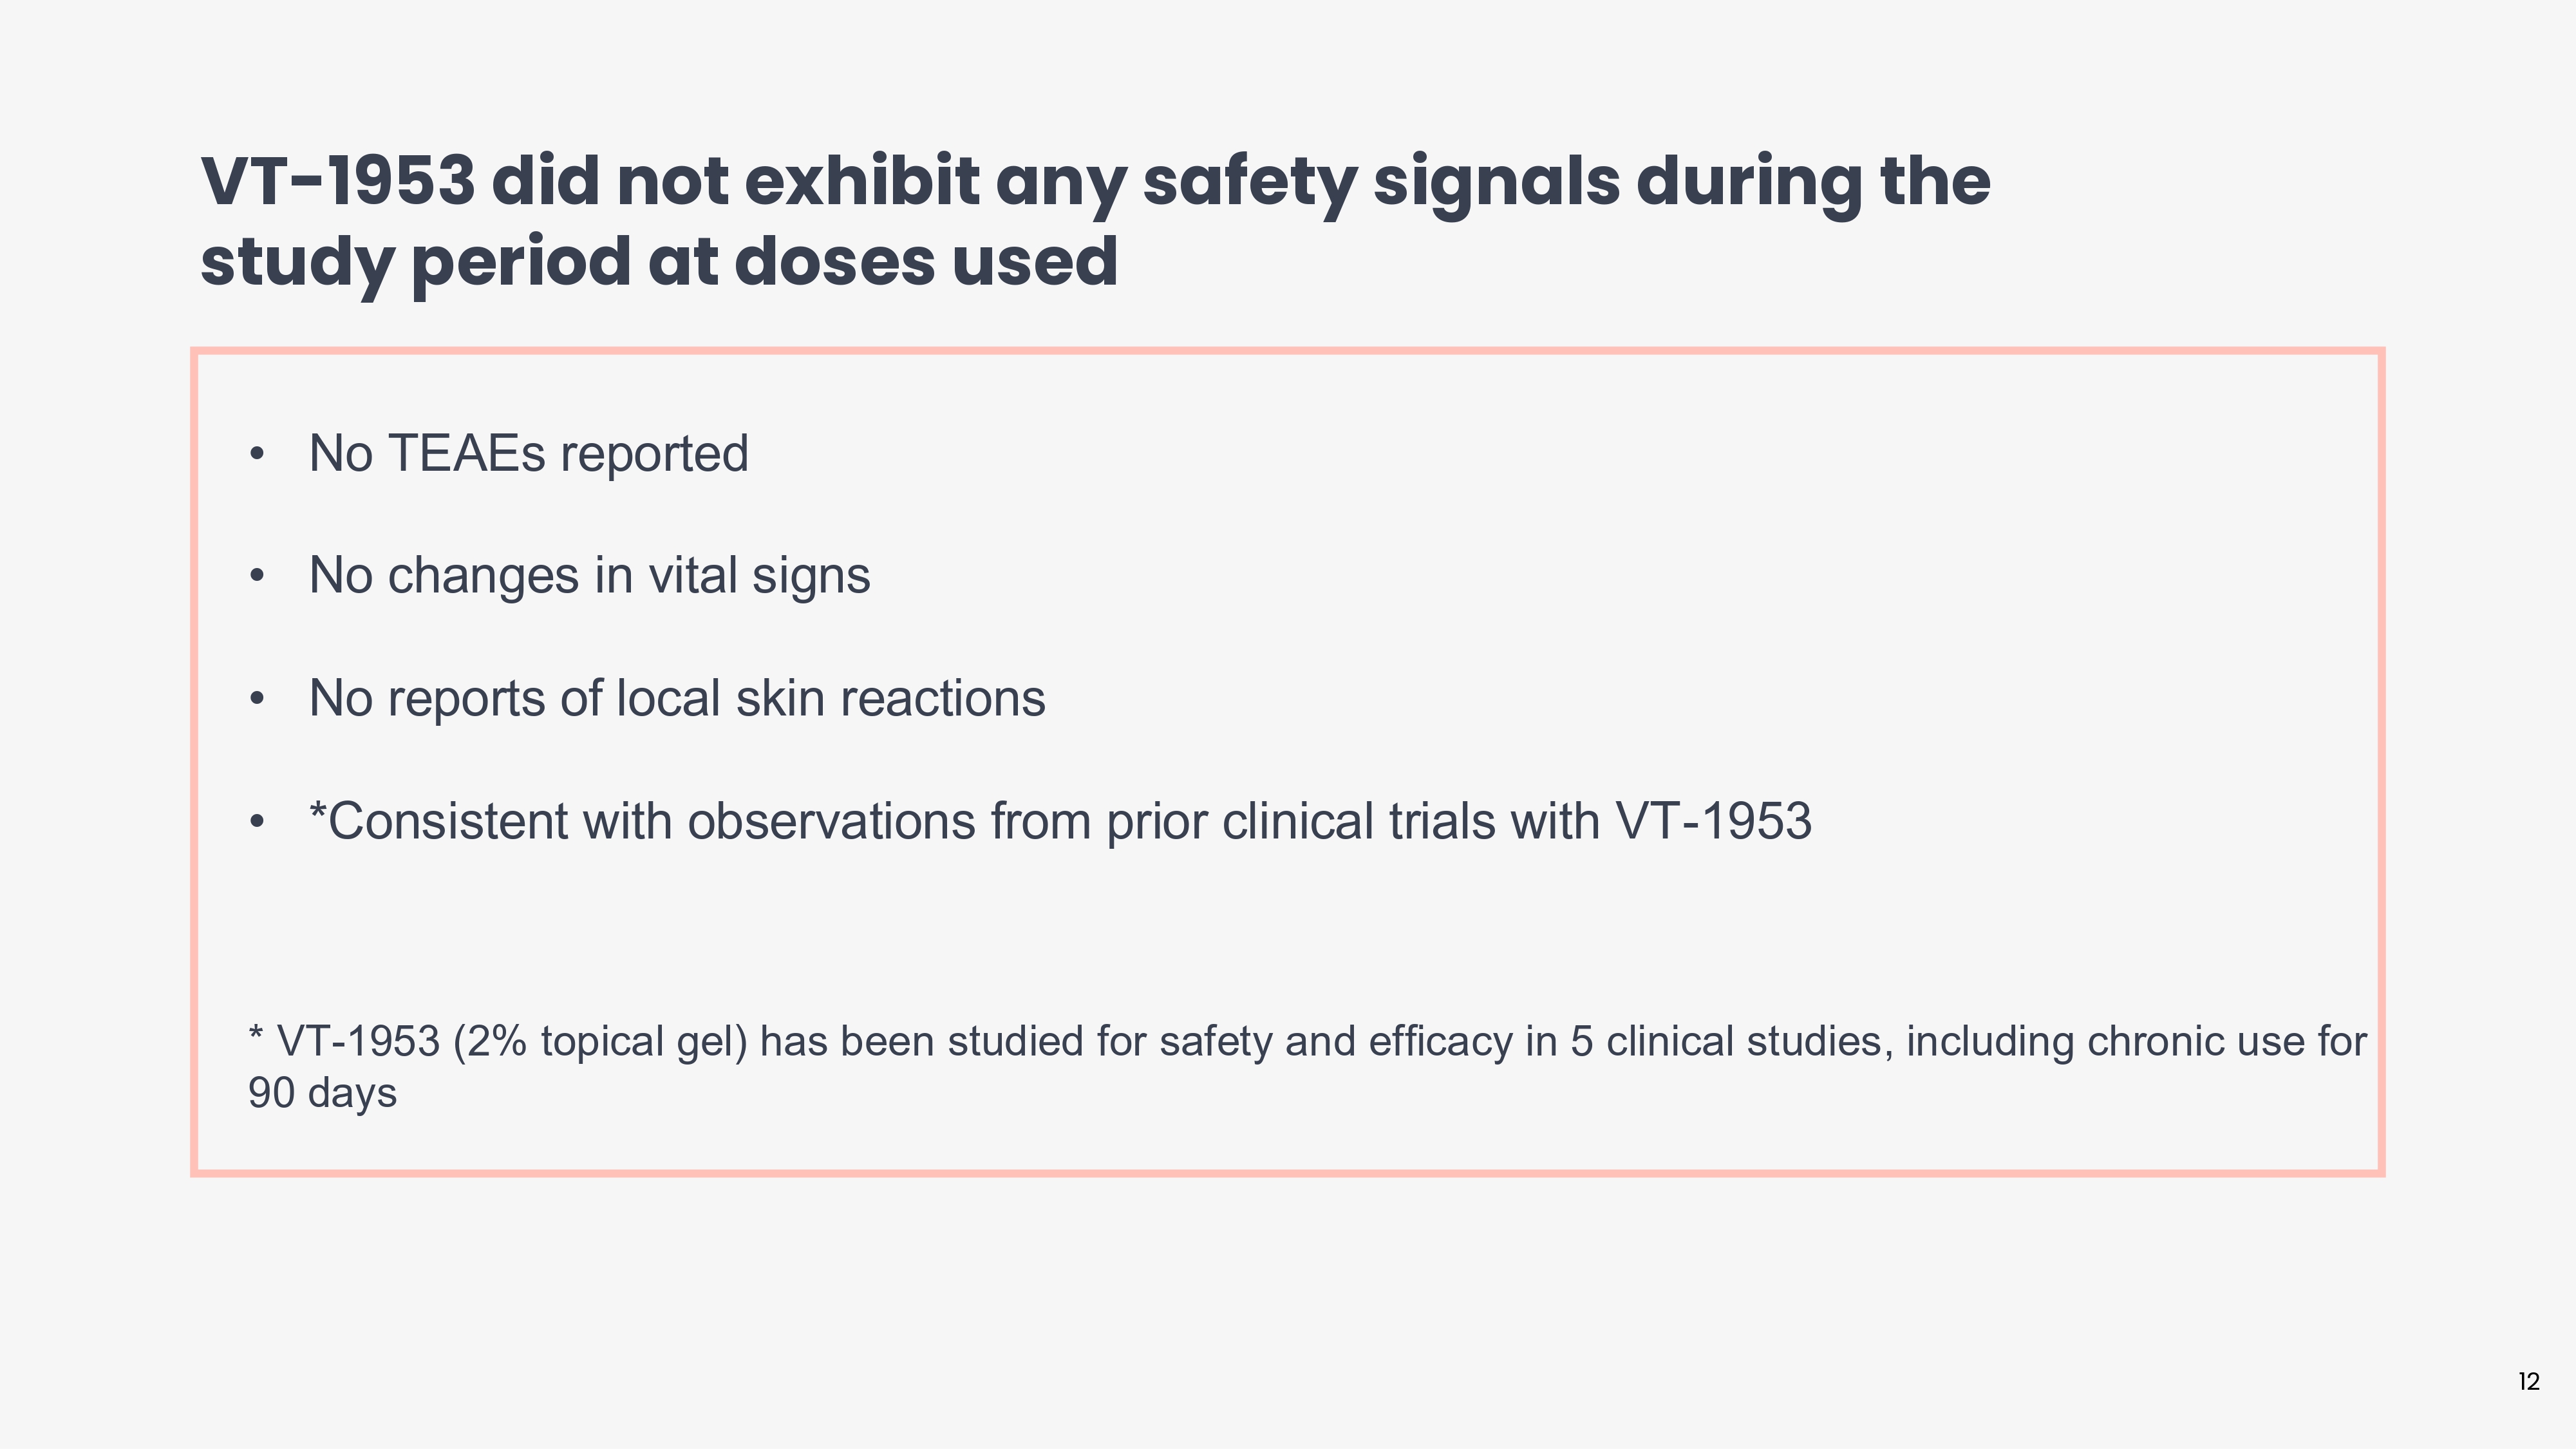Click the slide page number 12

(2528, 1382)
